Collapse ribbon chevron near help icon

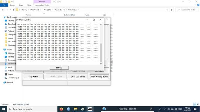click(x=195, y=5)
